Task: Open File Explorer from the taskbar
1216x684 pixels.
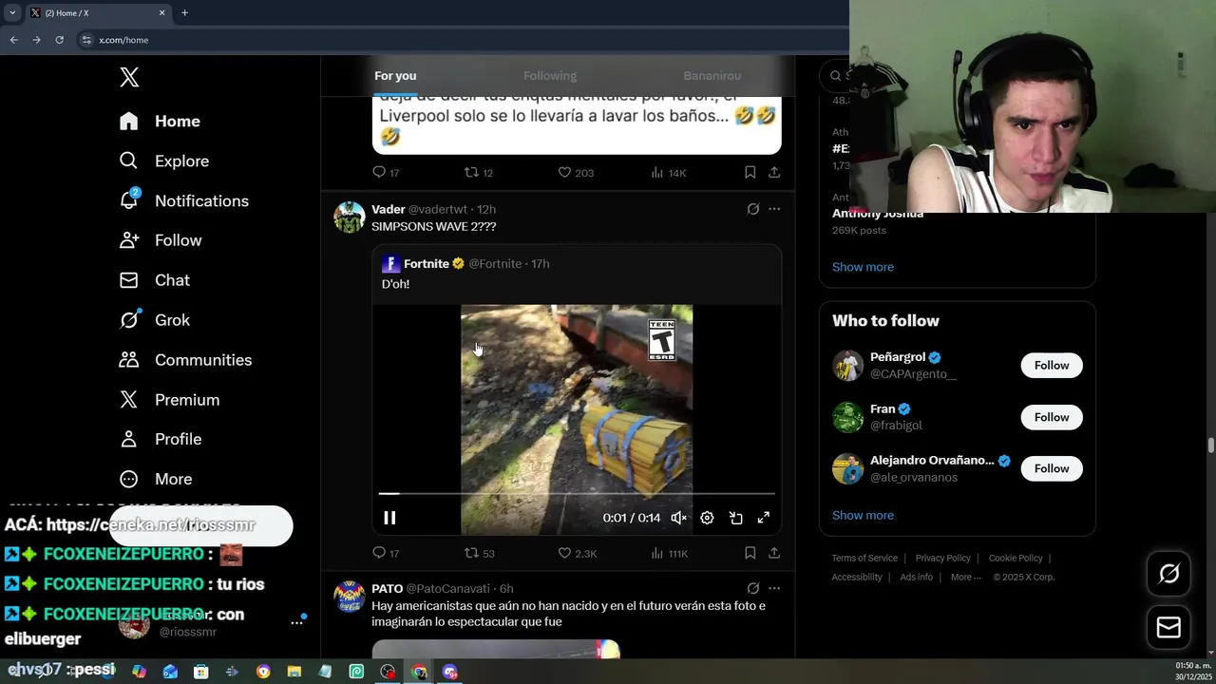Action: pyautogui.click(x=294, y=672)
